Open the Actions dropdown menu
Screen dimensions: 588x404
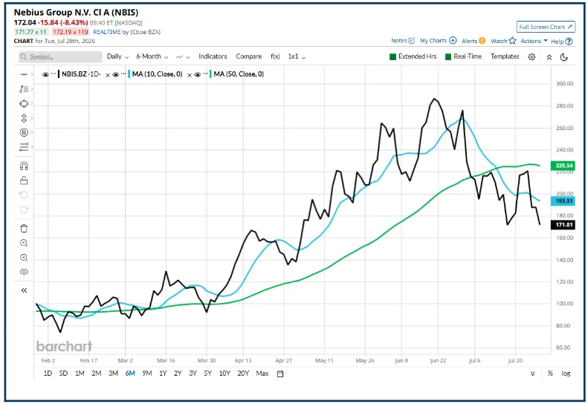click(x=534, y=41)
